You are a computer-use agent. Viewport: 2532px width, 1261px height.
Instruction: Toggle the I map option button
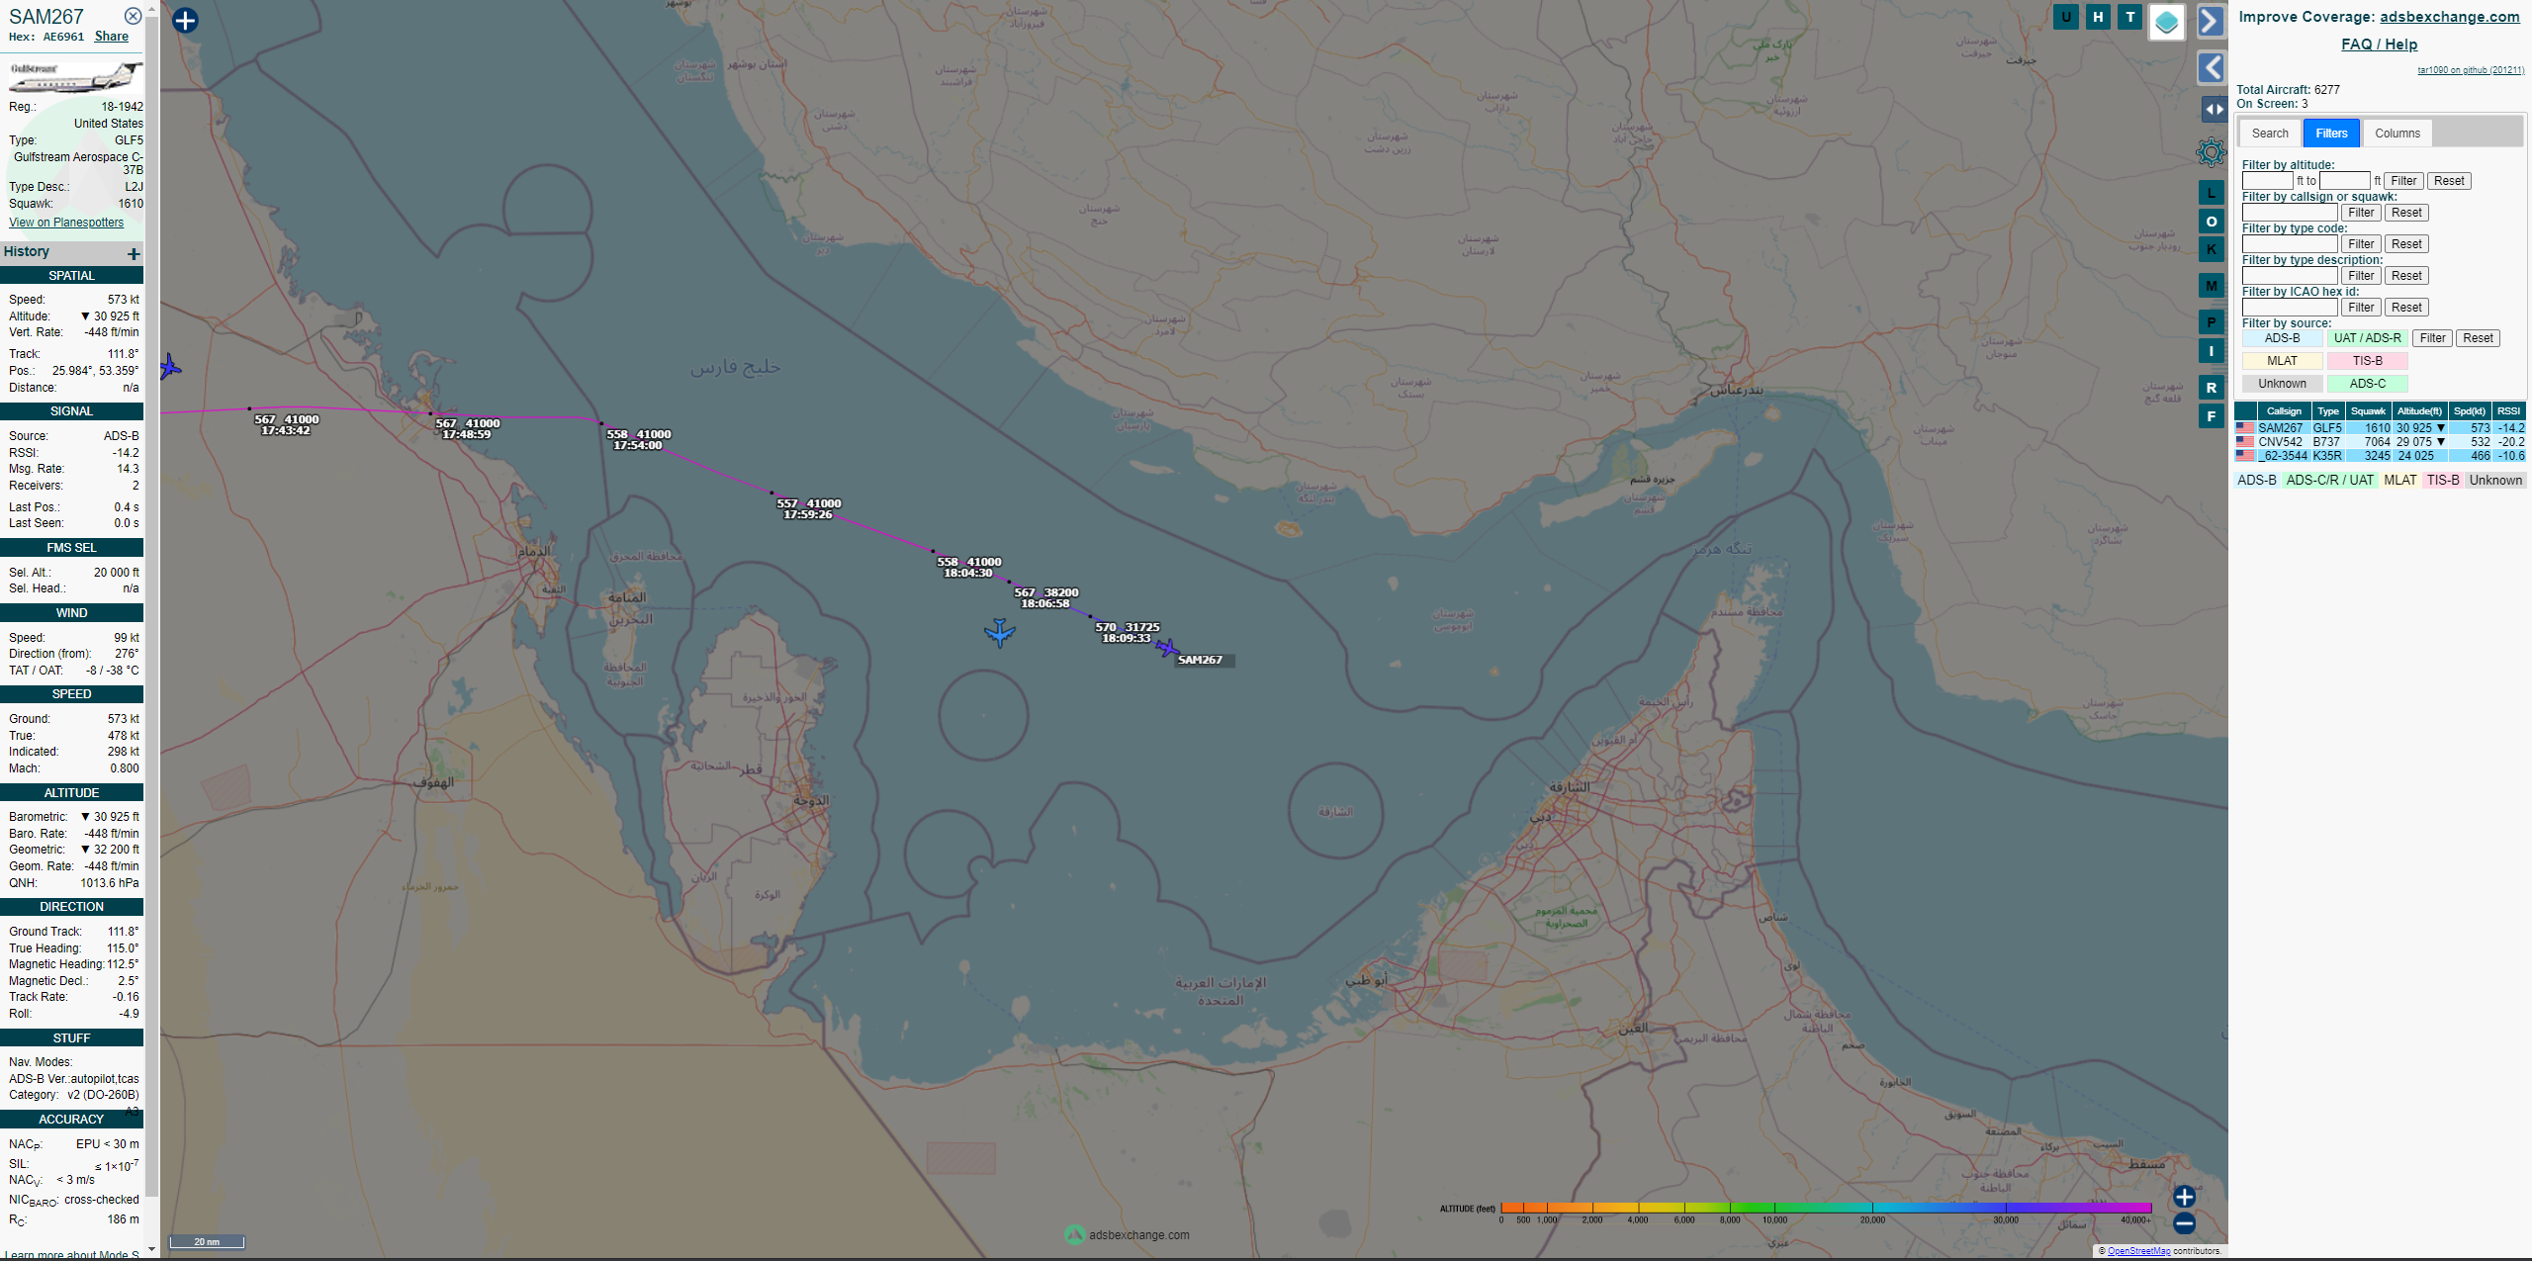tap(2212, 351)
